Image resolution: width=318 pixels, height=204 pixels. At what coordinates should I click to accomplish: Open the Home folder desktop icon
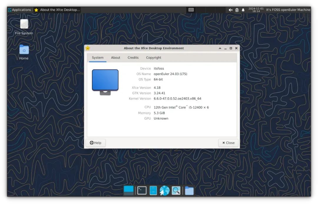point(24,52)
